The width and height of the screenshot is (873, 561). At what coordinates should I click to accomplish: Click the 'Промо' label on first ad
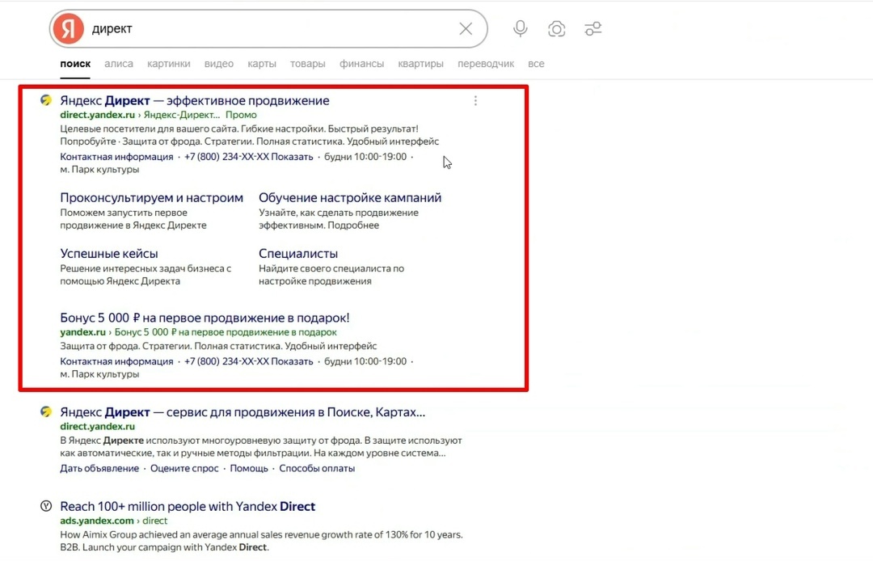pyautogui.click(x=241, y=115)
